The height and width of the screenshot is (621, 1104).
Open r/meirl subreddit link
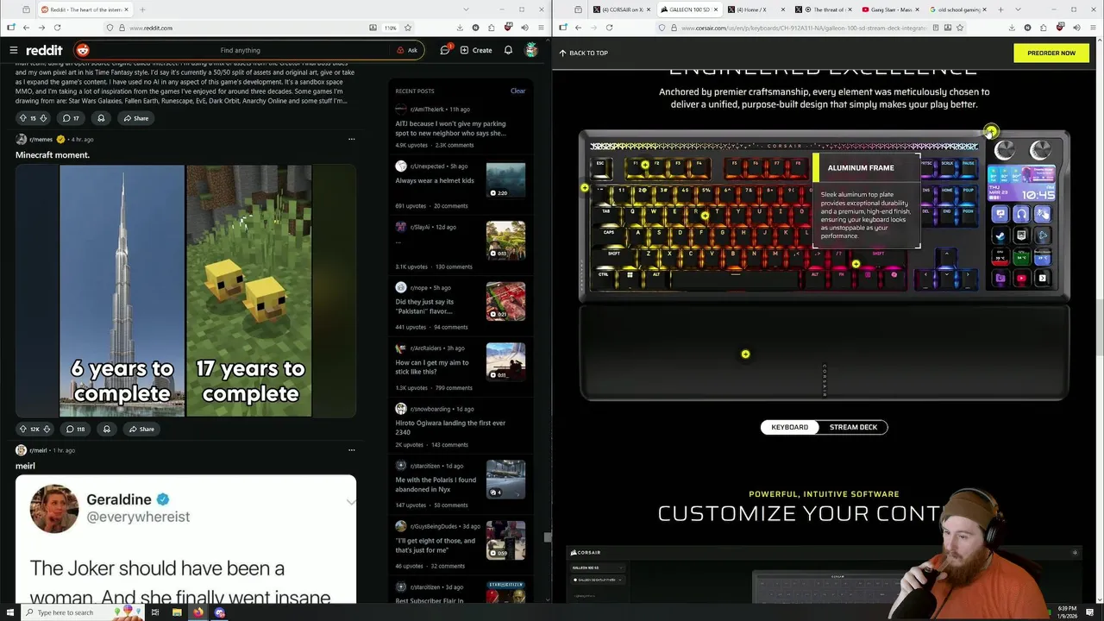39,450
